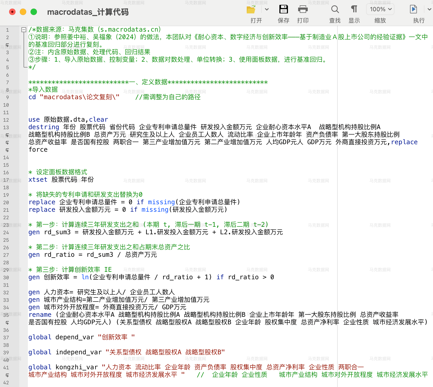Open Find with the magnifying glass icon
This screenshot has width=433, height=387.
(x=335, y=9)
